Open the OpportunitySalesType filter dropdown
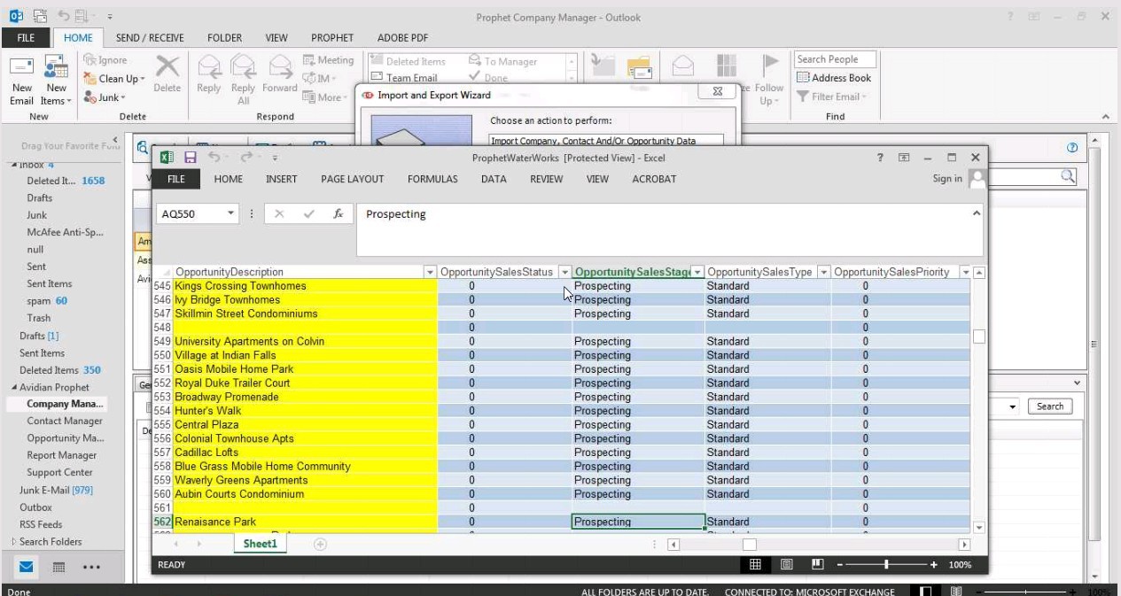The height and width of the screenshot is (596, 1121). point(824,272)
